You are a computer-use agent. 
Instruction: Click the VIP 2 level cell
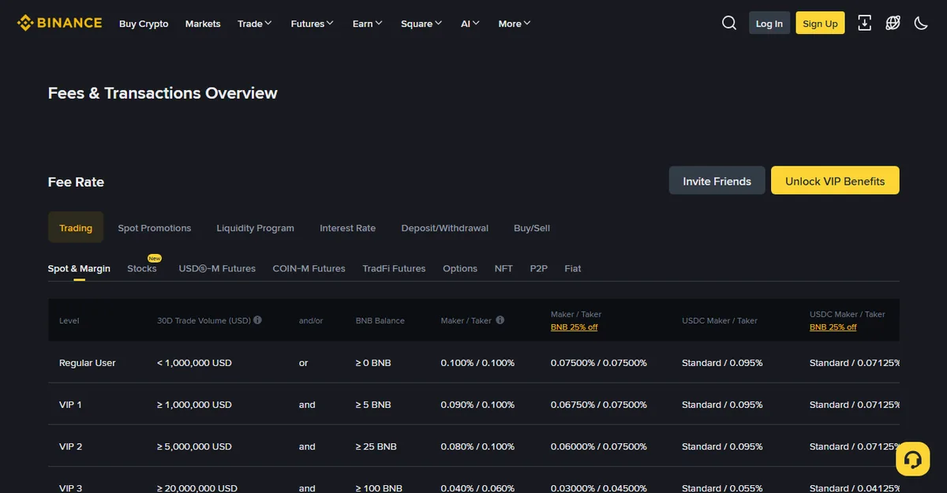point(70,446)
